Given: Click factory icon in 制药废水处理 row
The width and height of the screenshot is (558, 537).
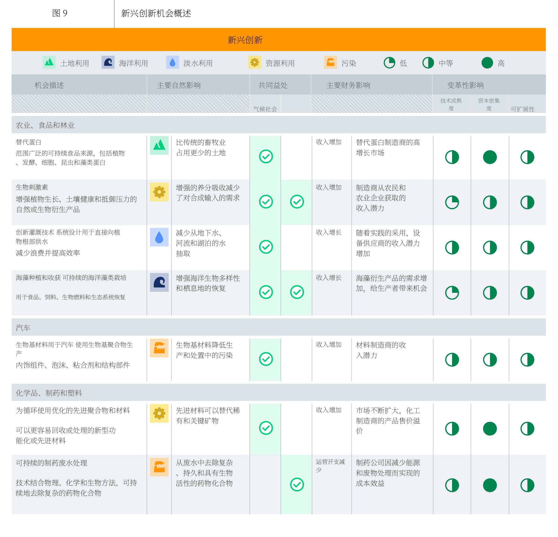Looking at the screenshot, I should (159, 467).
